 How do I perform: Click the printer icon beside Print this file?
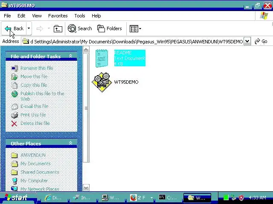[x=15, y=115]
